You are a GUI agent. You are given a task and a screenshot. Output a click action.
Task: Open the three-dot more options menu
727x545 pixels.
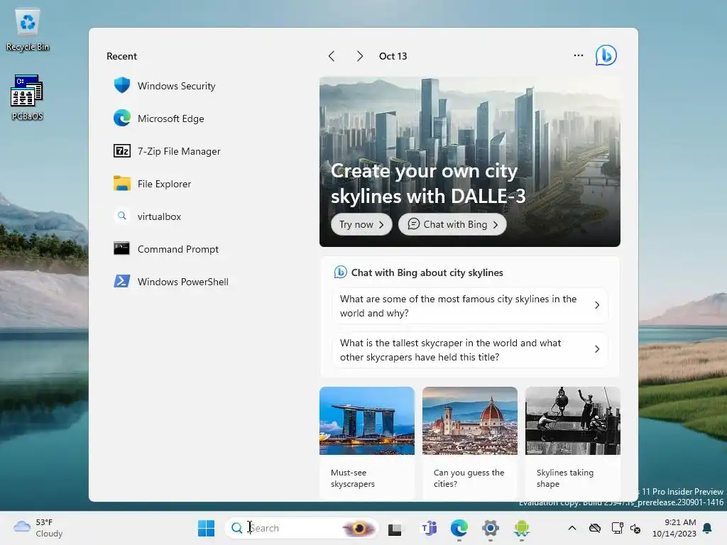click(578, 55)
